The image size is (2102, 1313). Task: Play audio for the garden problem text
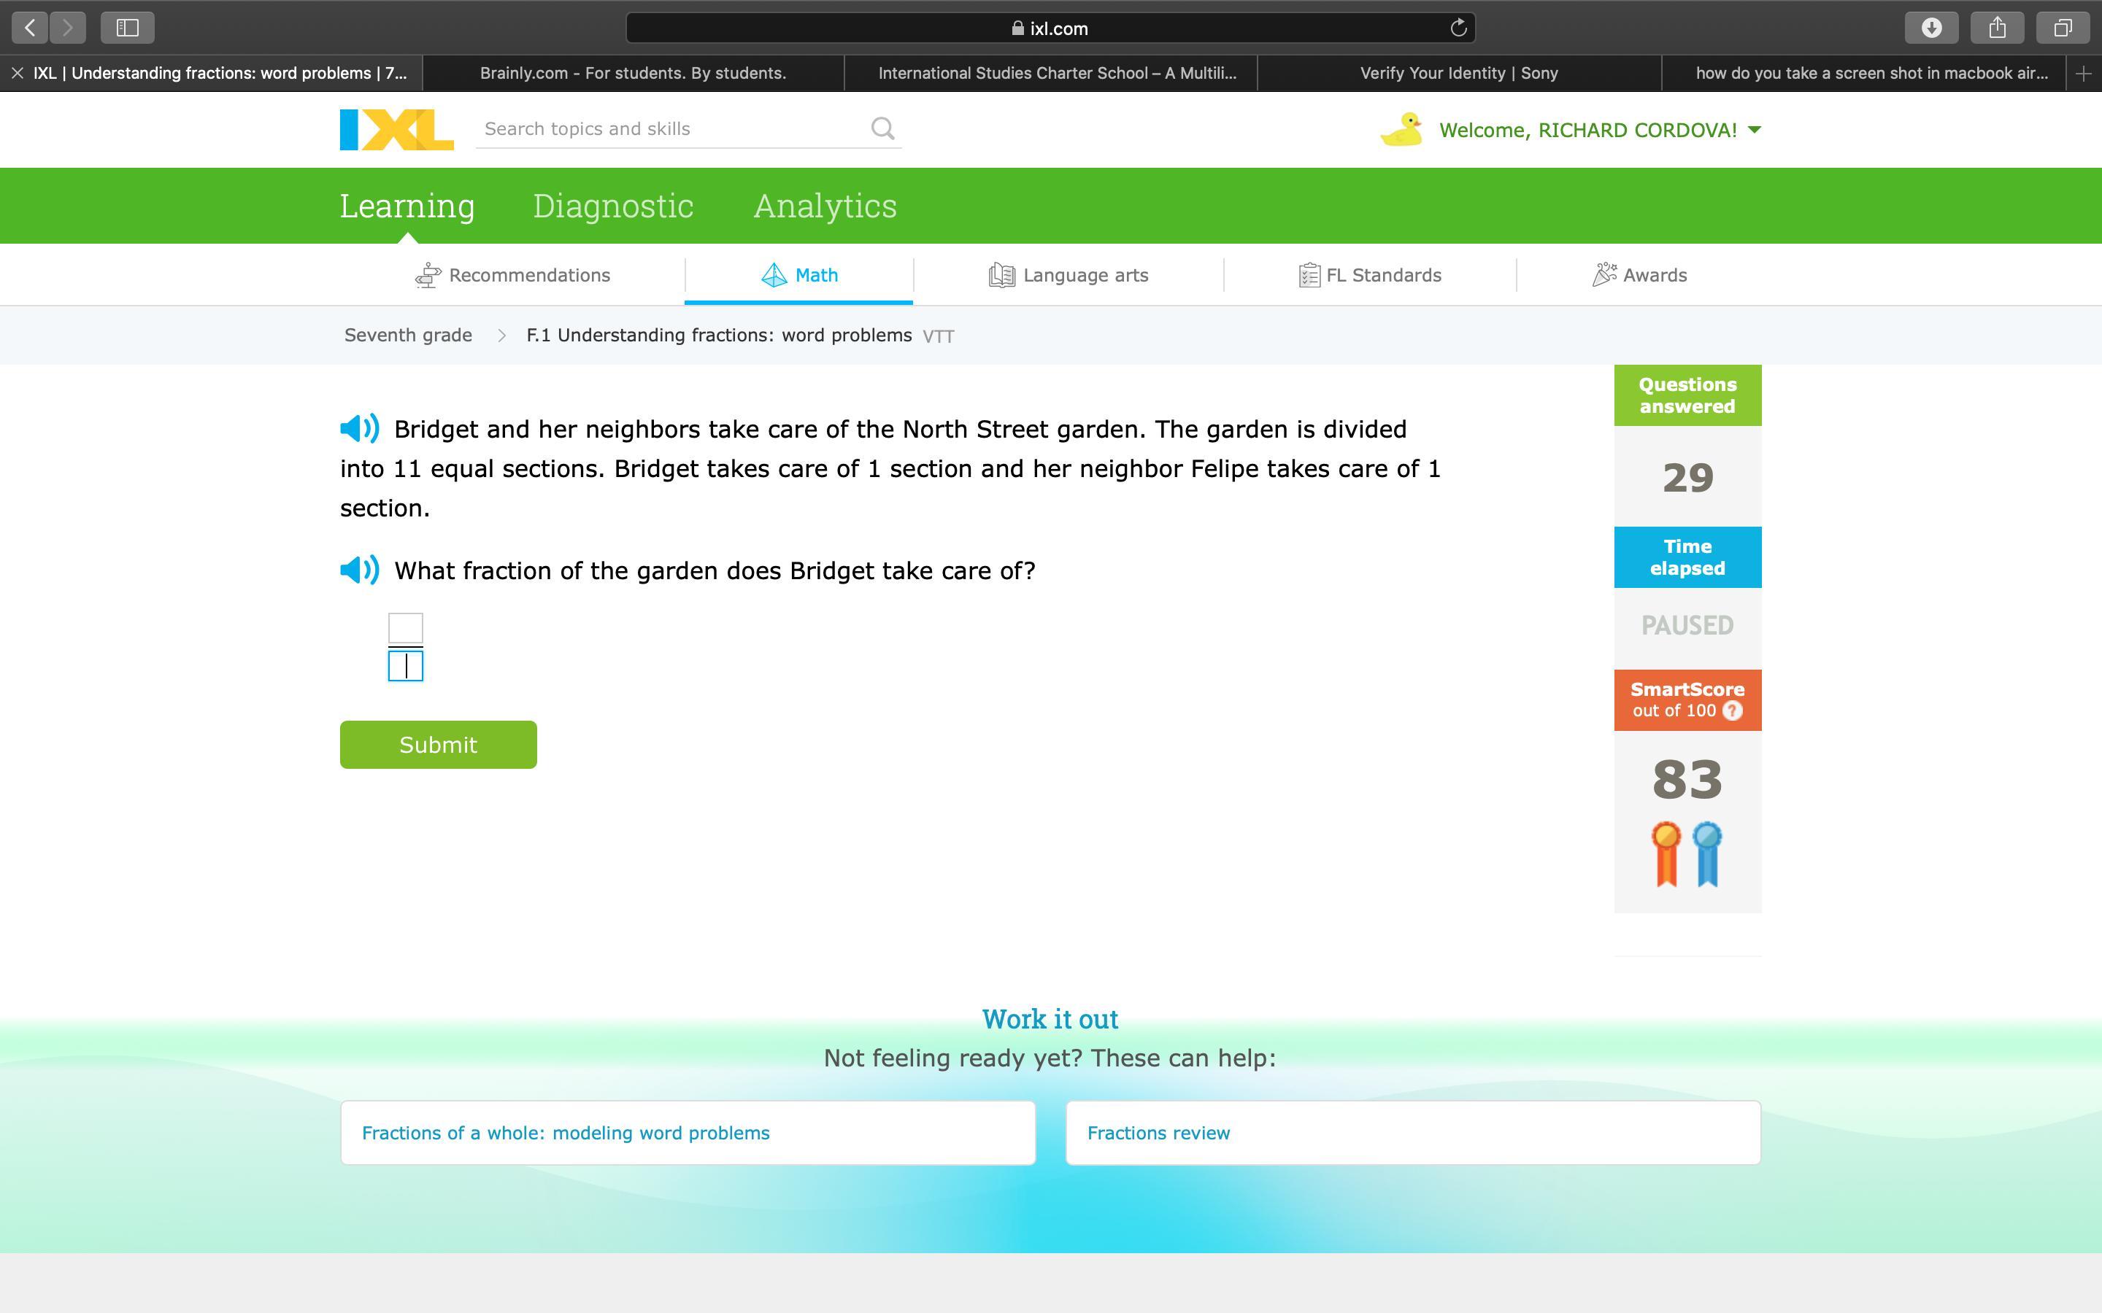(x=360, y=428)
